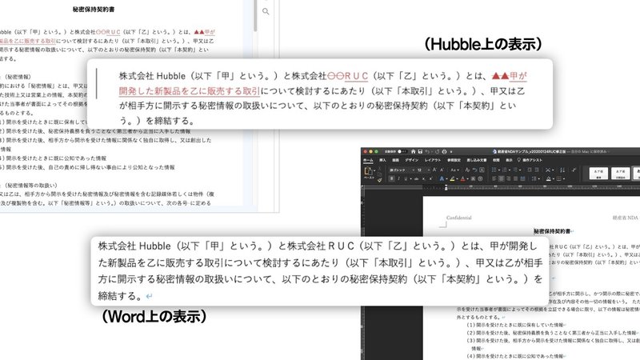
Task: Switch to the デザイン ribbon tab
Action: pyautogui.click(x=412, y=161)
